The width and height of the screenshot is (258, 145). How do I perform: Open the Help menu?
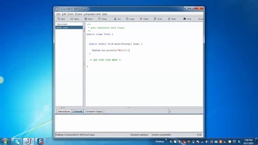coord(104,14)
